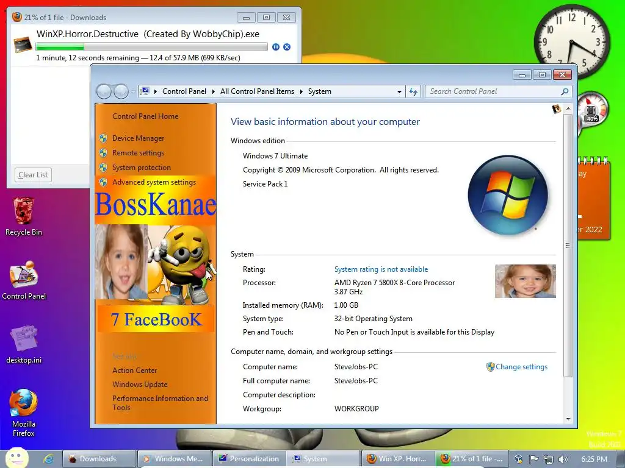
Task: Open recent pages dropdown next to Forward
Action: pyautogui.click(x=133, y=91)
